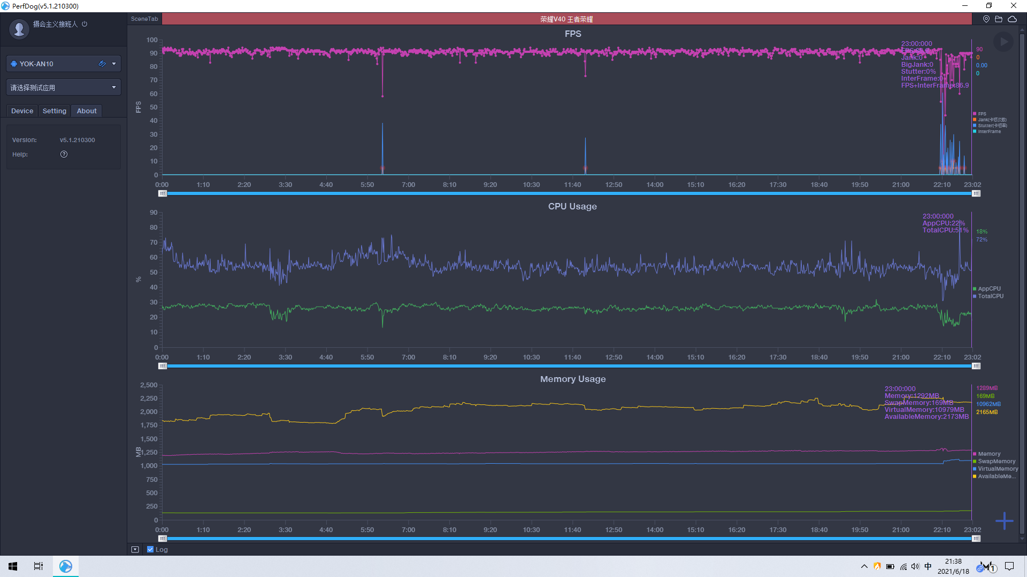Click the Memory Usage chart left range handle
Viewport: 1027px width, 577px height.
click(163, 539)
